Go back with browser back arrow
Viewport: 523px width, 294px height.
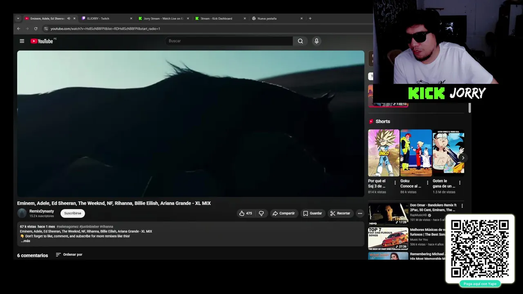point(18,29)
